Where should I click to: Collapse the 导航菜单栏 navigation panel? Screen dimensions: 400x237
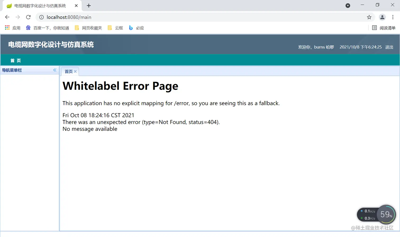tap(55, 70)
